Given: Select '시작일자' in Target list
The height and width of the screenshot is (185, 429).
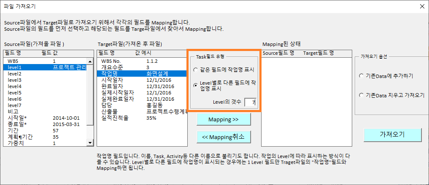Looking at the screenshot, I should (x=142, y=80).
